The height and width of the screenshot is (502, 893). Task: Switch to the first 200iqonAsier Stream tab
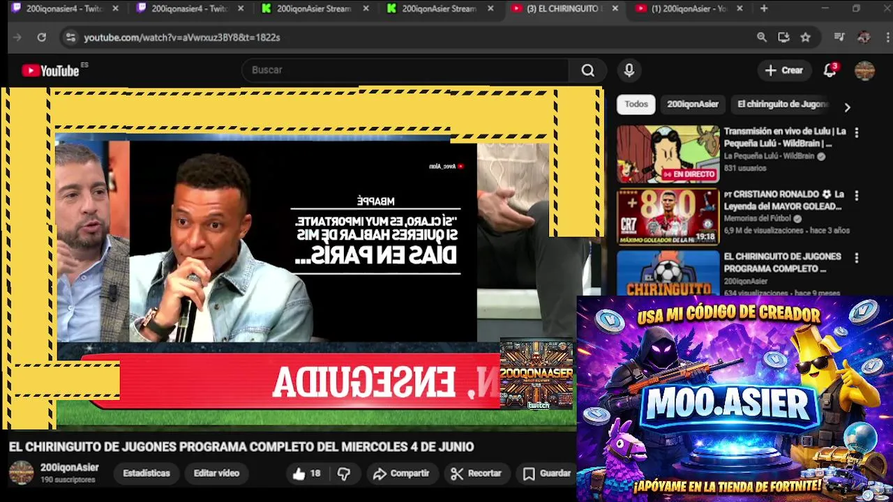coord(314,9)
